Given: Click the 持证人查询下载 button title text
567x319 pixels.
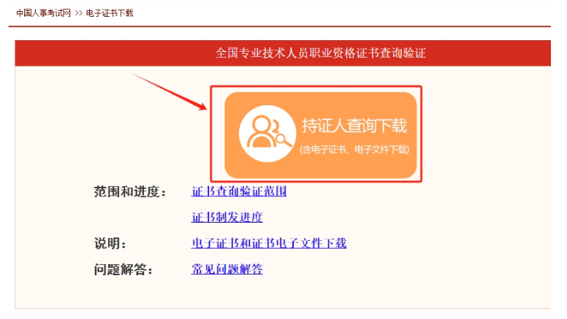Looking at the screenshot, I should (x=354, y=126).
